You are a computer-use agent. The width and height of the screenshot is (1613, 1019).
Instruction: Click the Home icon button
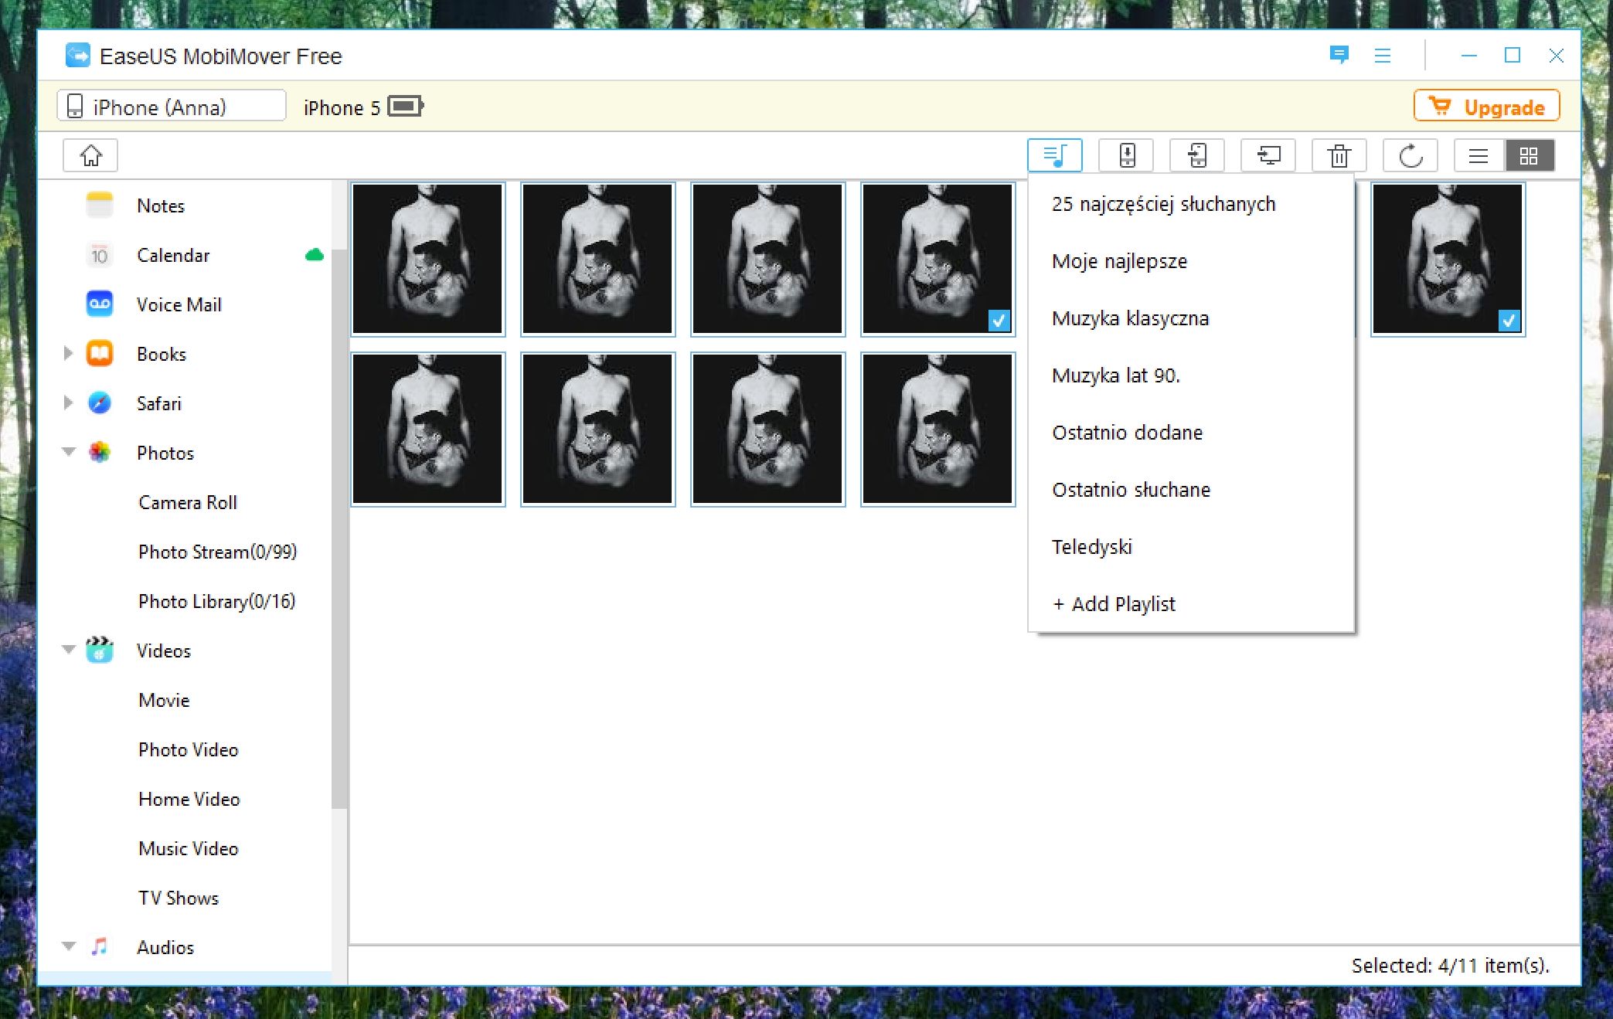tap(90, 155)
